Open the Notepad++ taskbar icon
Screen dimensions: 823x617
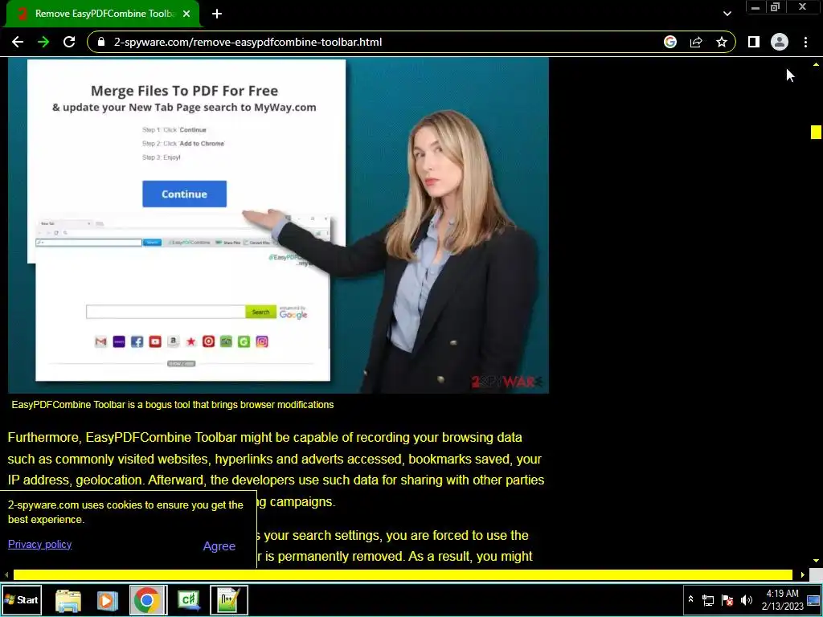point(229,600)
